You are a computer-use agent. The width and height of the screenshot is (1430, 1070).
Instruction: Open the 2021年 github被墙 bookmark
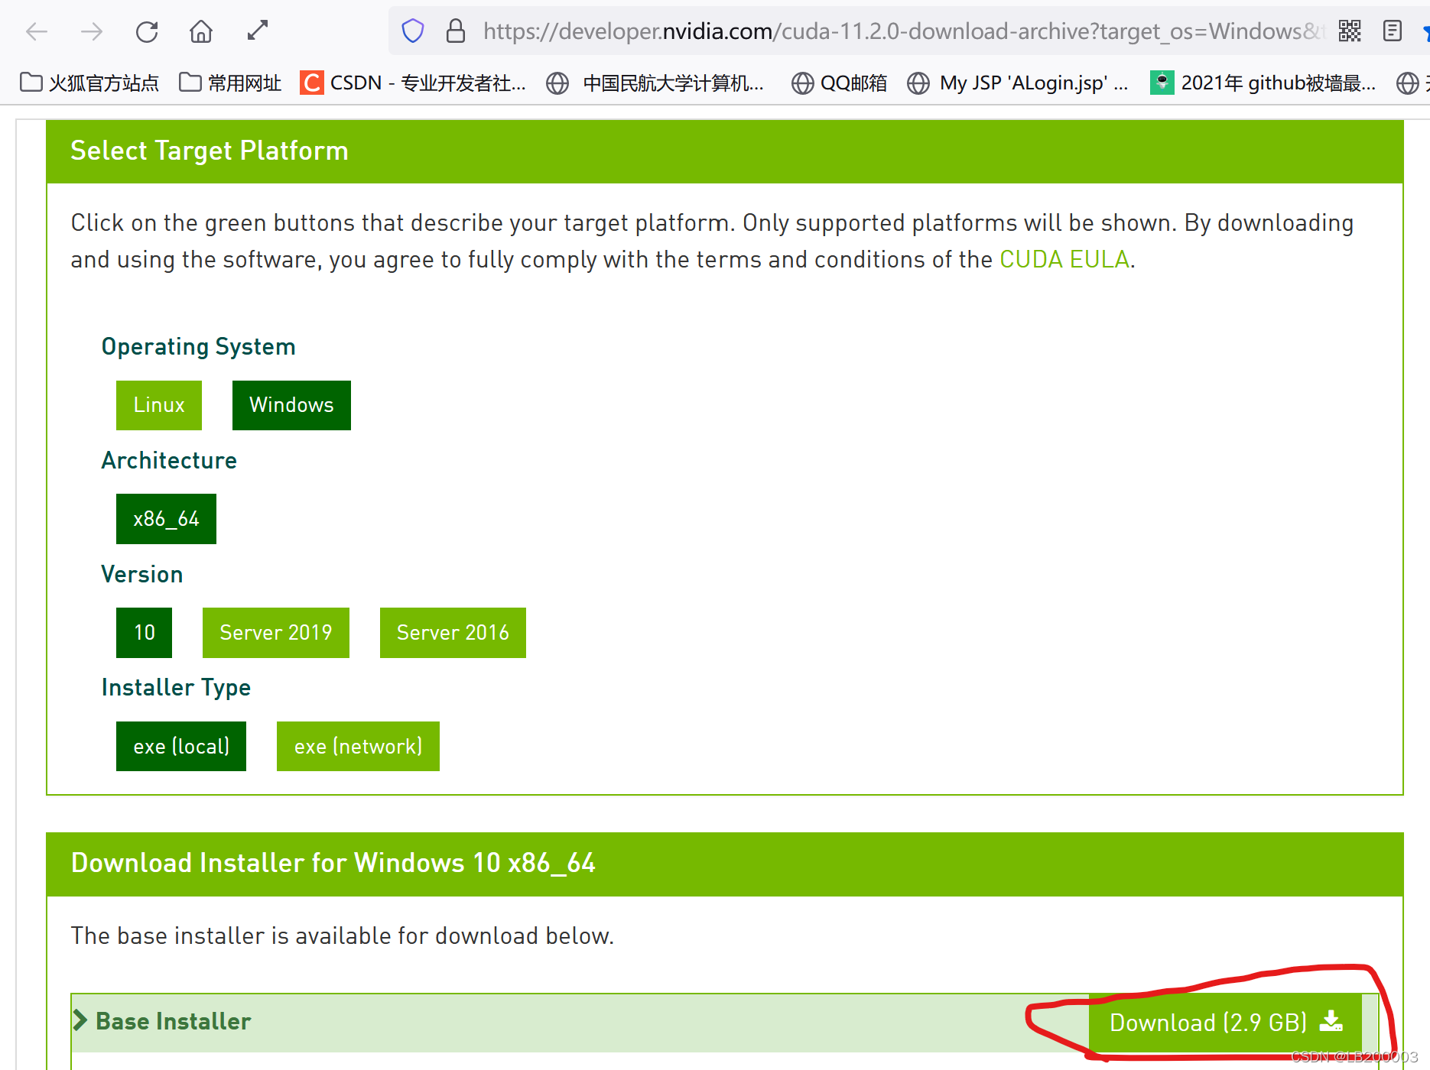pyautogui.click(x=1263, y=83)
